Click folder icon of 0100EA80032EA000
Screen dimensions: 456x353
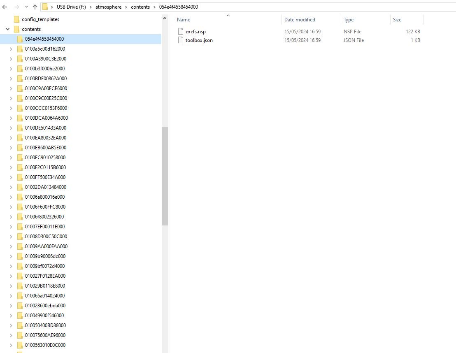(x=20, y=138)
